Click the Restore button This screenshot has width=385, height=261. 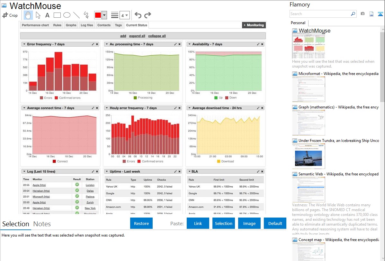141,223
